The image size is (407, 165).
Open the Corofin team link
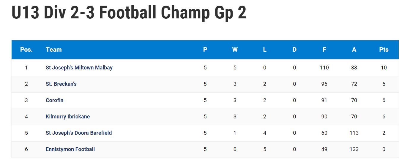[55, 100]
